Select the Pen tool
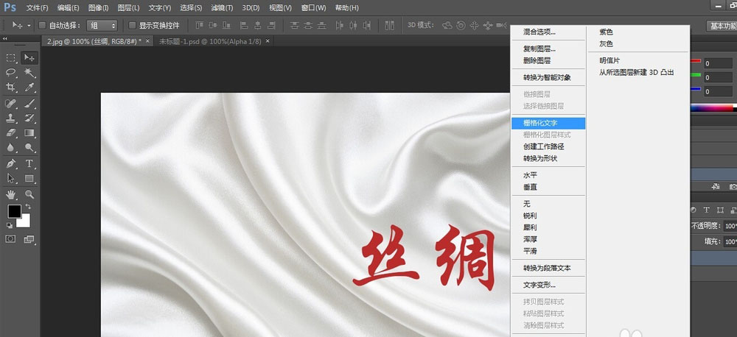737x337 pixels. click(x=11, y=164)
